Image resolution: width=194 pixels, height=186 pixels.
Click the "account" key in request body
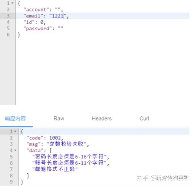click(36, 10)
